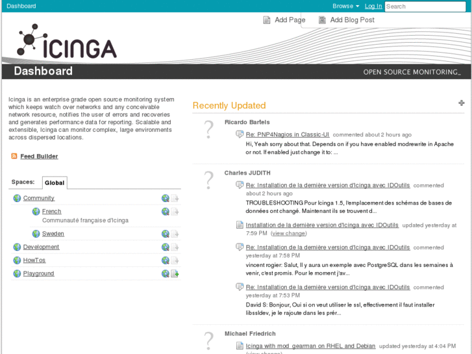Open the HowTos space link
This screenshot has width=472, height=354.
pyautogui.click(x=34, y=260)
